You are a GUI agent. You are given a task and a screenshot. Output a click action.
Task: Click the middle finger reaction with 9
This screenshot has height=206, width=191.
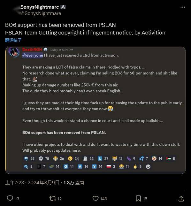pos(137,167)
